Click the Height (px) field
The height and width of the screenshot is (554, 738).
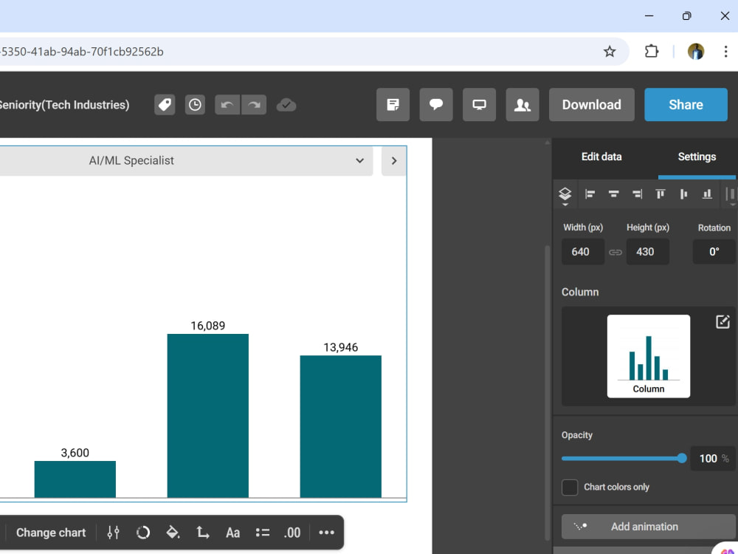click(648, 252)
